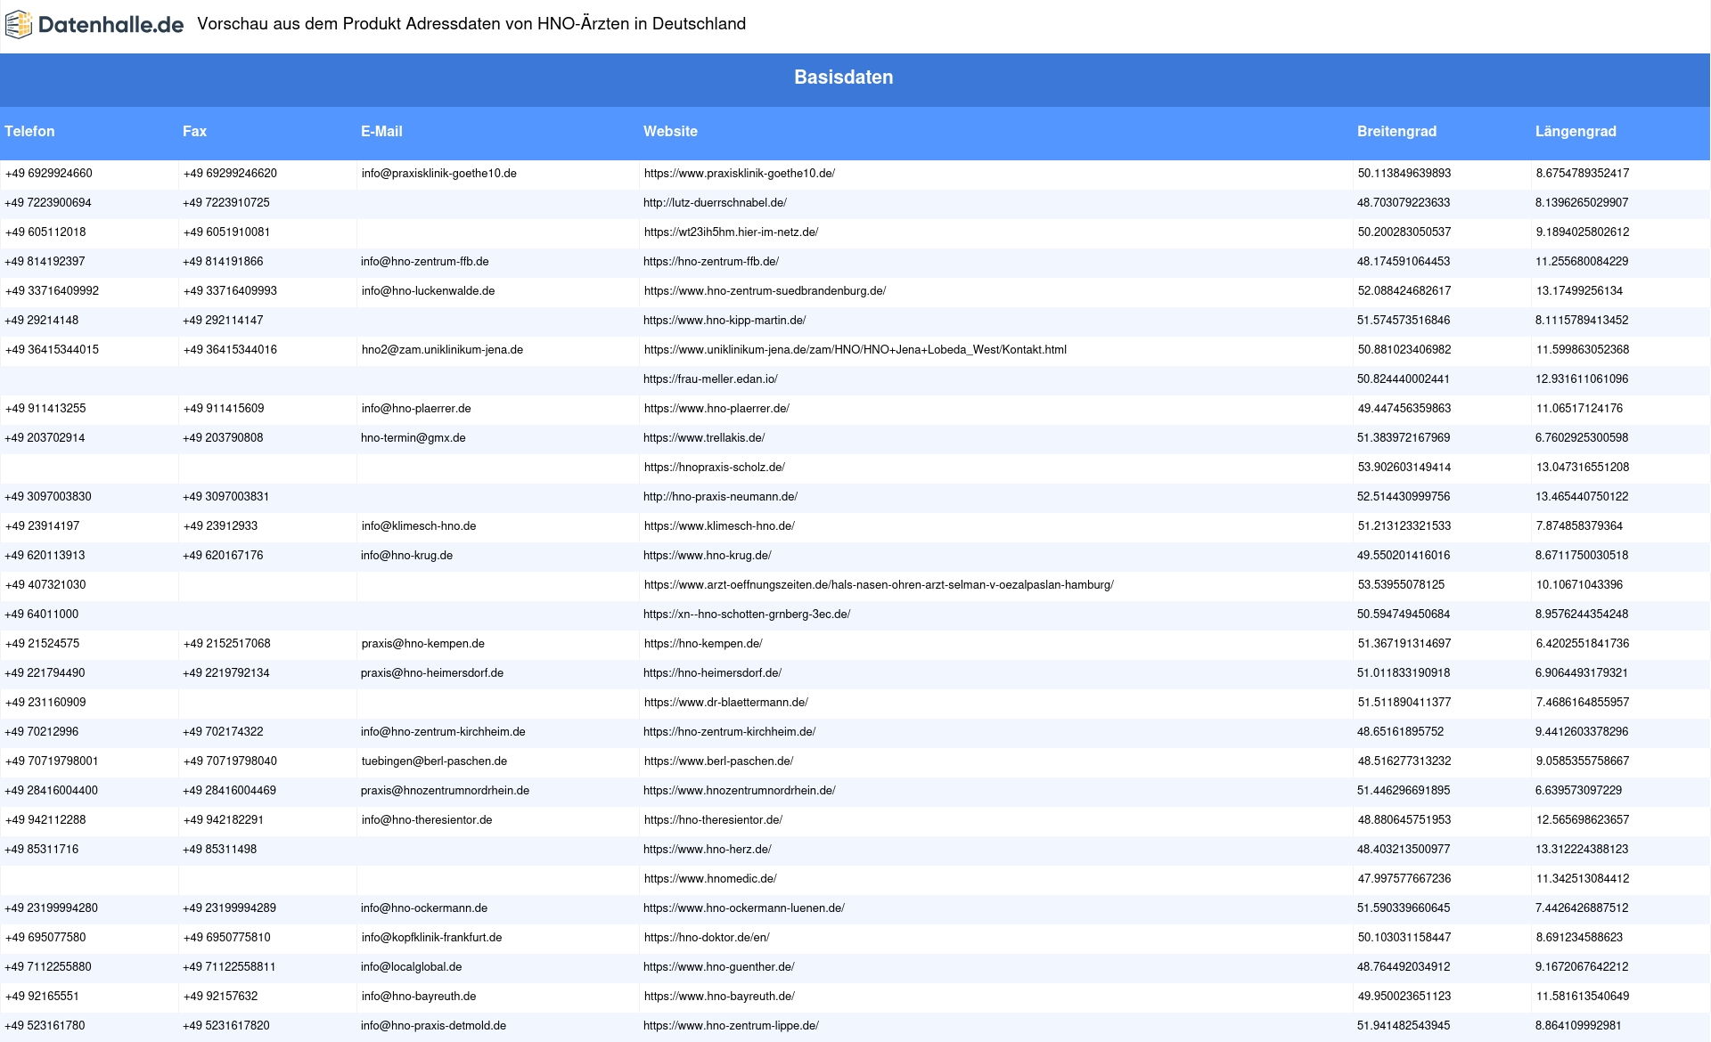Select the Telefon column header

[29, 132]
